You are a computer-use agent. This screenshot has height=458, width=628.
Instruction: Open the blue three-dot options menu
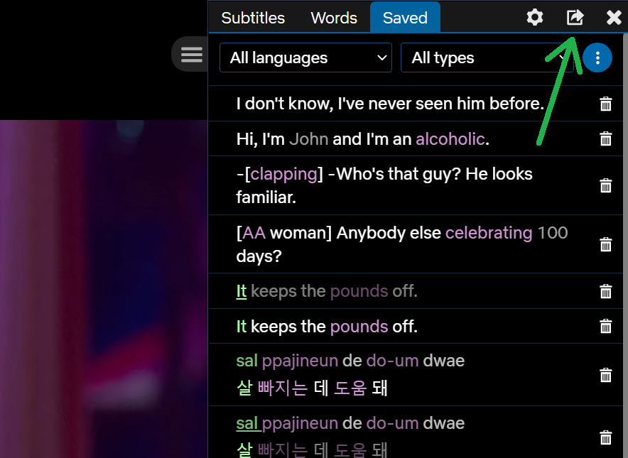click(597, 58)
